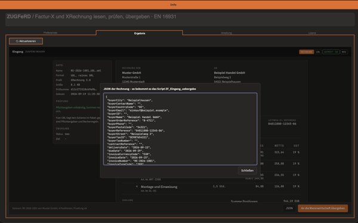The height and width of the screenshot is (223, 358).
Task: Click article number Art.-Nr. ART-3300
Action: 151,179
